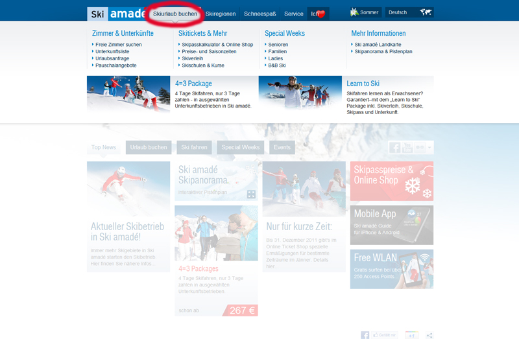Open the Unterkunftsliste link
Viewport: 519px width, 339px height.
click(112, 51)
